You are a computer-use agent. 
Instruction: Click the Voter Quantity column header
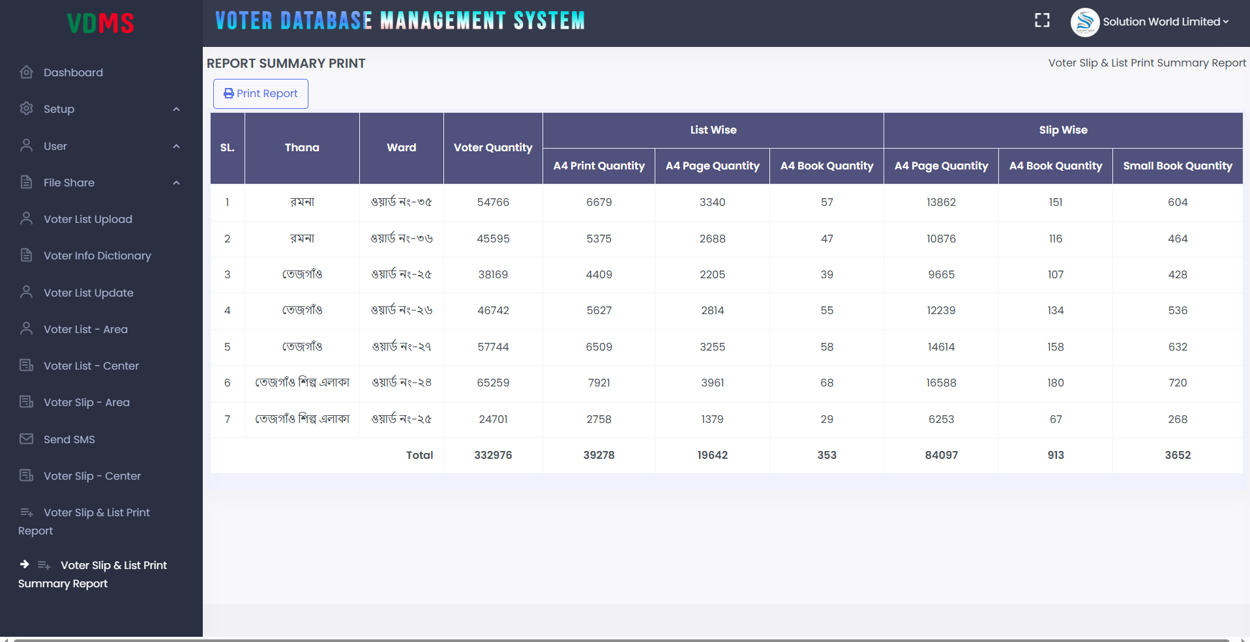point(493,148)
